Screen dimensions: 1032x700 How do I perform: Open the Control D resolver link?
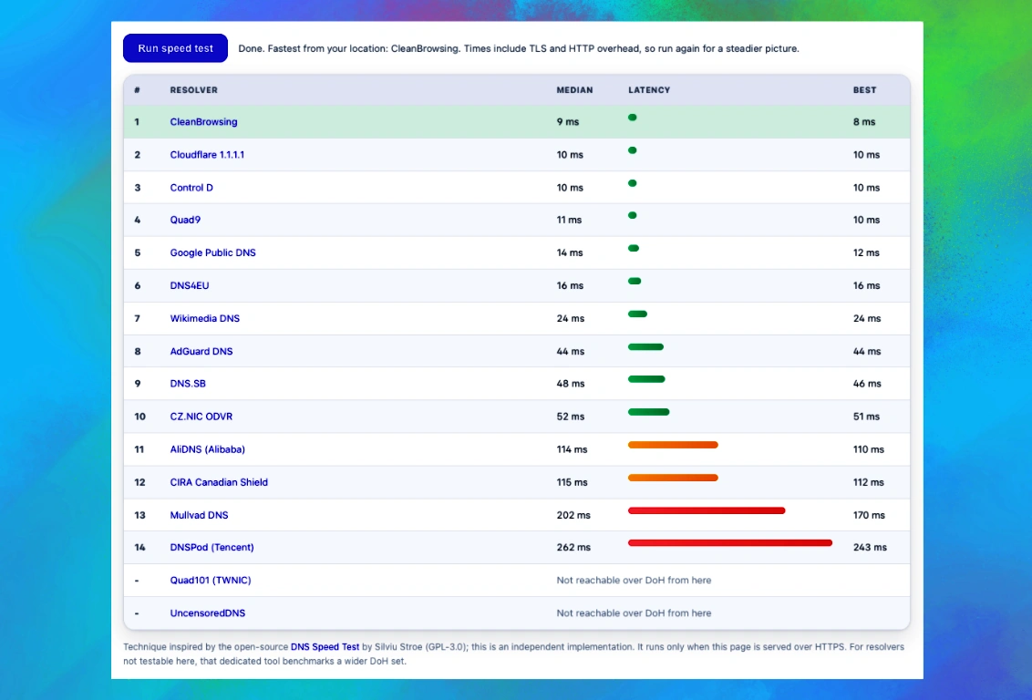(191, 188)
